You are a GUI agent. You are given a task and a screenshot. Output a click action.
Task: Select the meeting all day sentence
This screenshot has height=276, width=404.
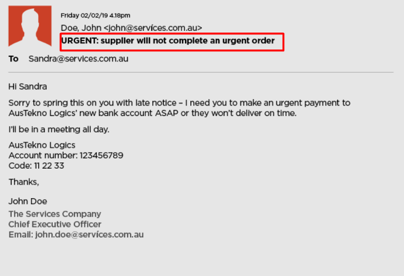pyautogui.click(x=59, y=130)
